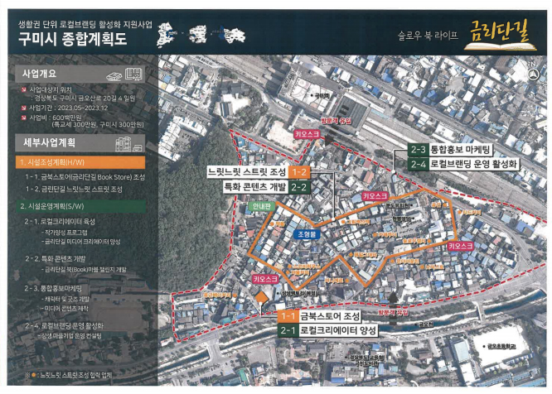
Task: Click the 금리단길 golden book logo
Action: point(500,35)
